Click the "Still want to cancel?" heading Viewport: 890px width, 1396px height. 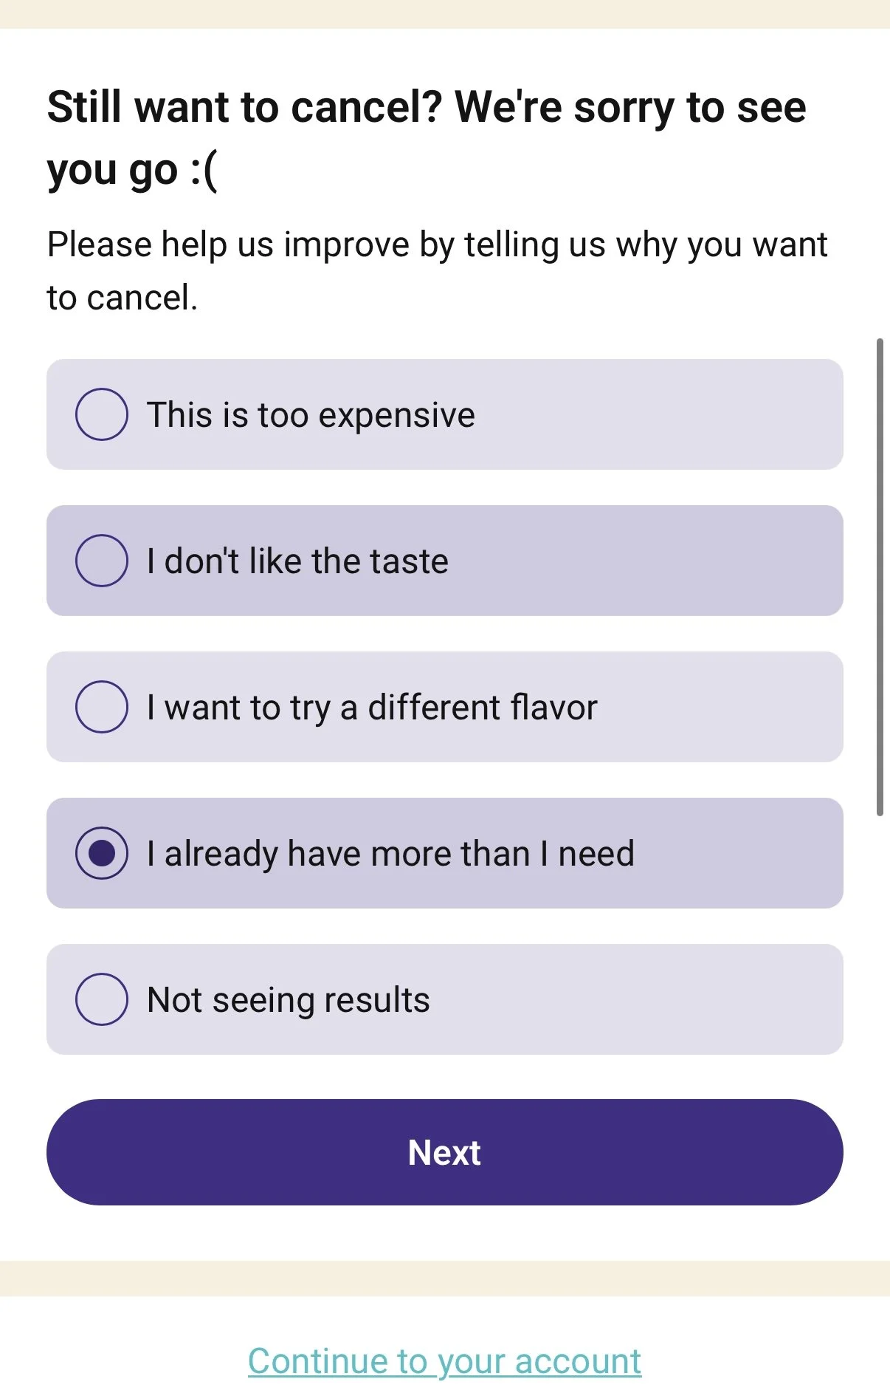pyautogui.click(x=427, y=138)
